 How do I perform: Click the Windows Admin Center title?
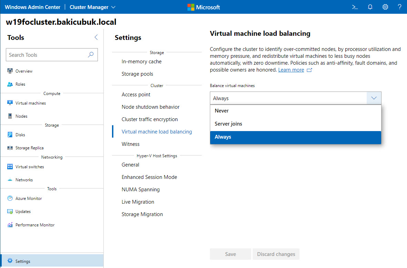pyautogui.click(x=33, y=7)
